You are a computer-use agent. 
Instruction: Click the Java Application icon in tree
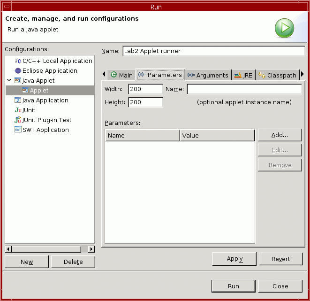(x=18, y=100)
